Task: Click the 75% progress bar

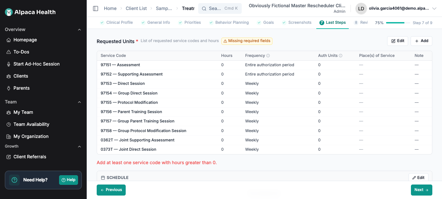Action: (398, 23)
